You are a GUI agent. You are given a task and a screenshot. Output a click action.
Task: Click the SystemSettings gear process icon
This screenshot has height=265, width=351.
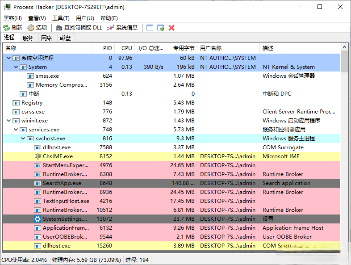(x=38, y=219)
